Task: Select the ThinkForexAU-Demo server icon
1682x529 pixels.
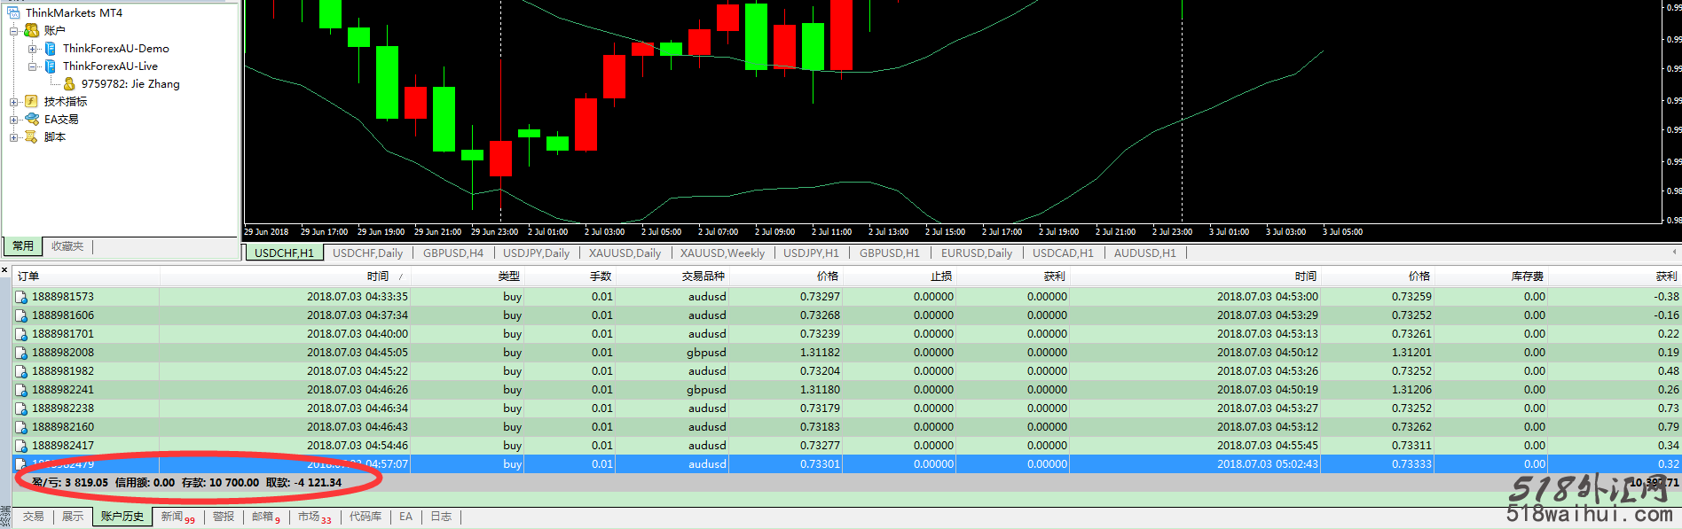Action: tap(51, 49)
